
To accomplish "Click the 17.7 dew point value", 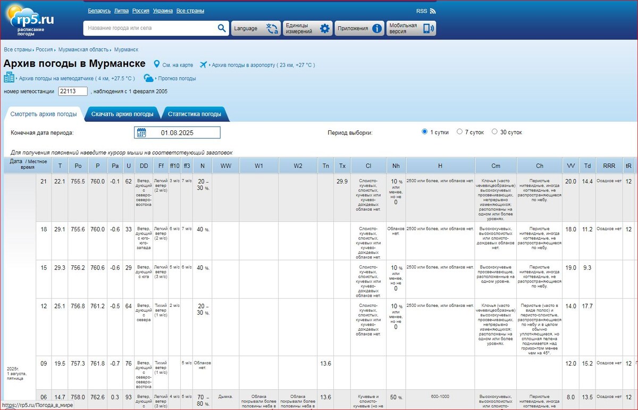I will tap(587, 306).
